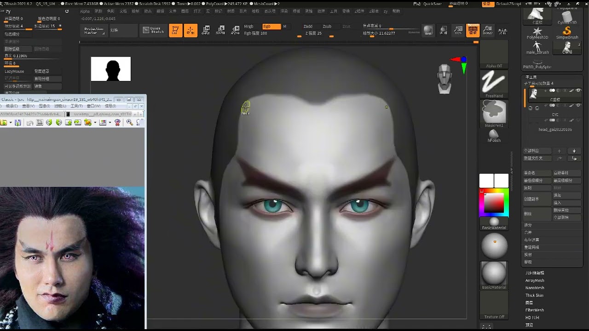Click the head silhouette reference thumbnail

click(111, 69)
